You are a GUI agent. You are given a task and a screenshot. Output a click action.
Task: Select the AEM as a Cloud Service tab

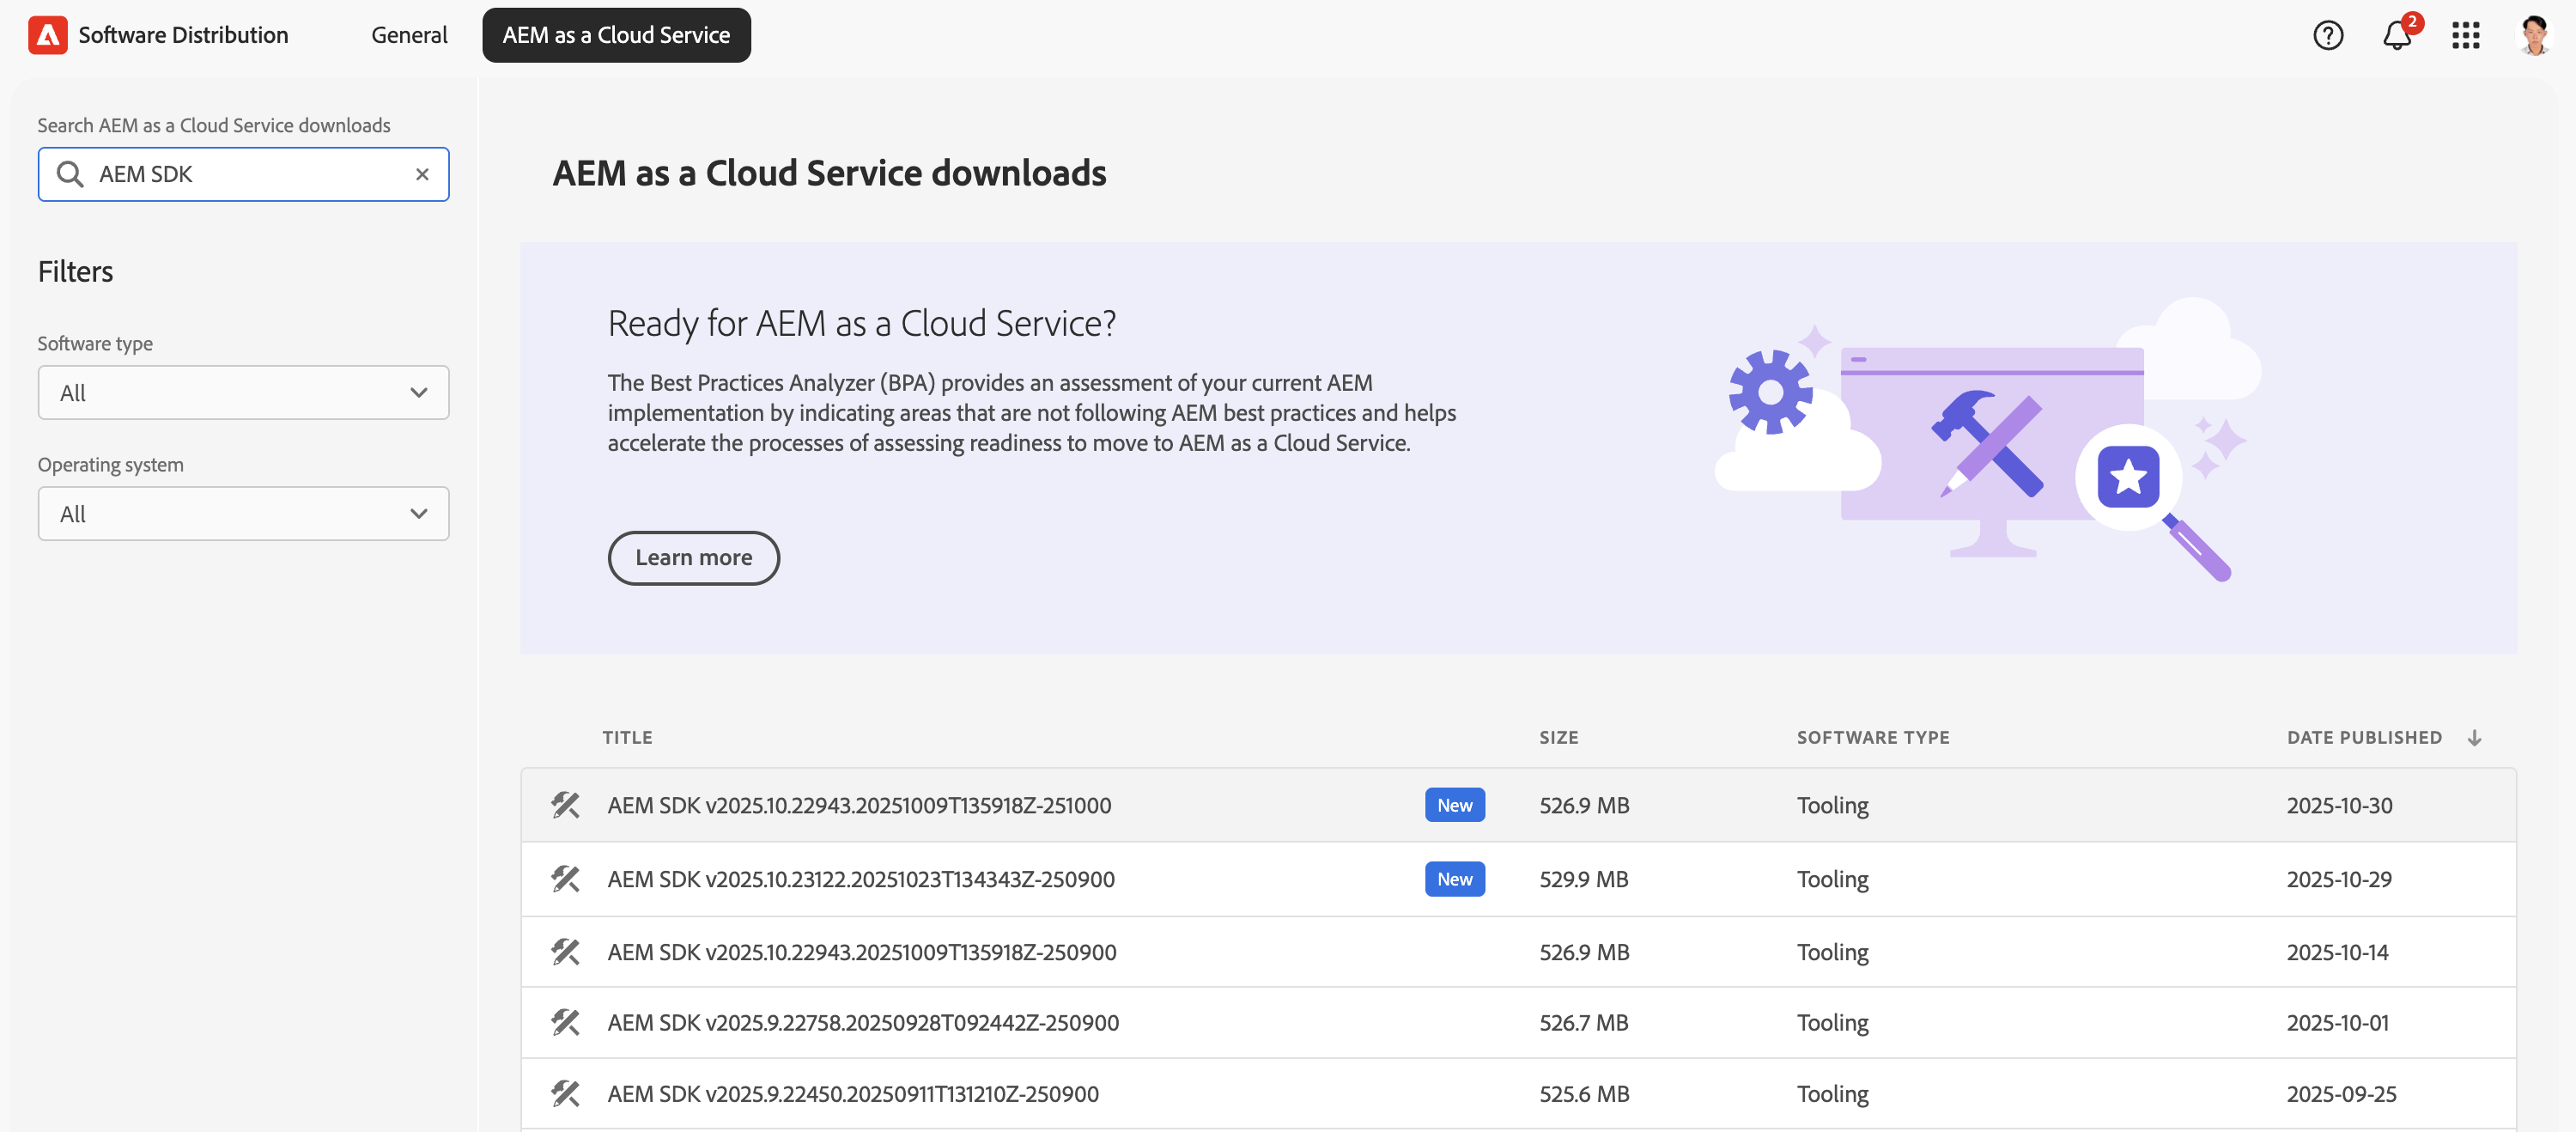pyautogui.click(x=616, y=35)
